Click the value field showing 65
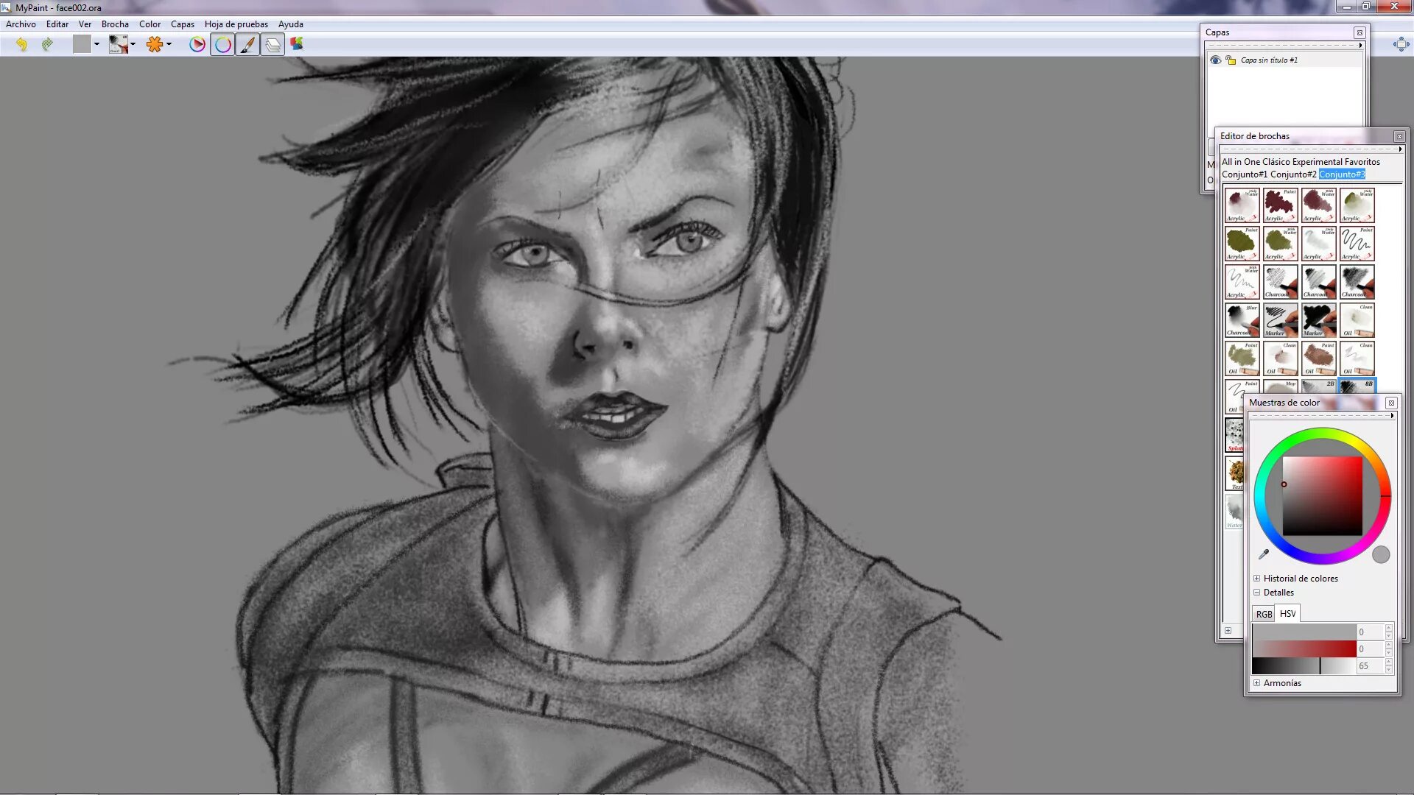The height and width of the screenshot is (795, 1414). pos(1371,665)
